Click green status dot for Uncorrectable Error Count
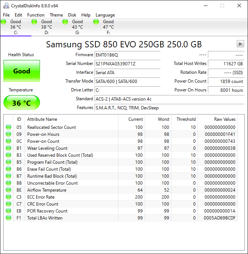248x254 pixels. click(8, 183)
